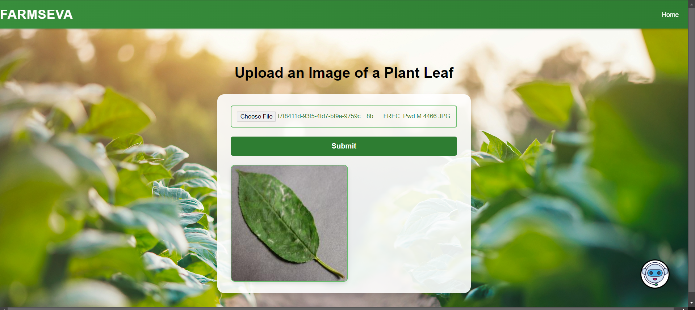Go to the Home navigation link
Image resolution: width=695 pixels, height=310 pixels.
pos(670,15)
